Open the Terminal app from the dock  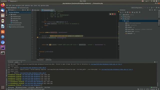[3, 53]
